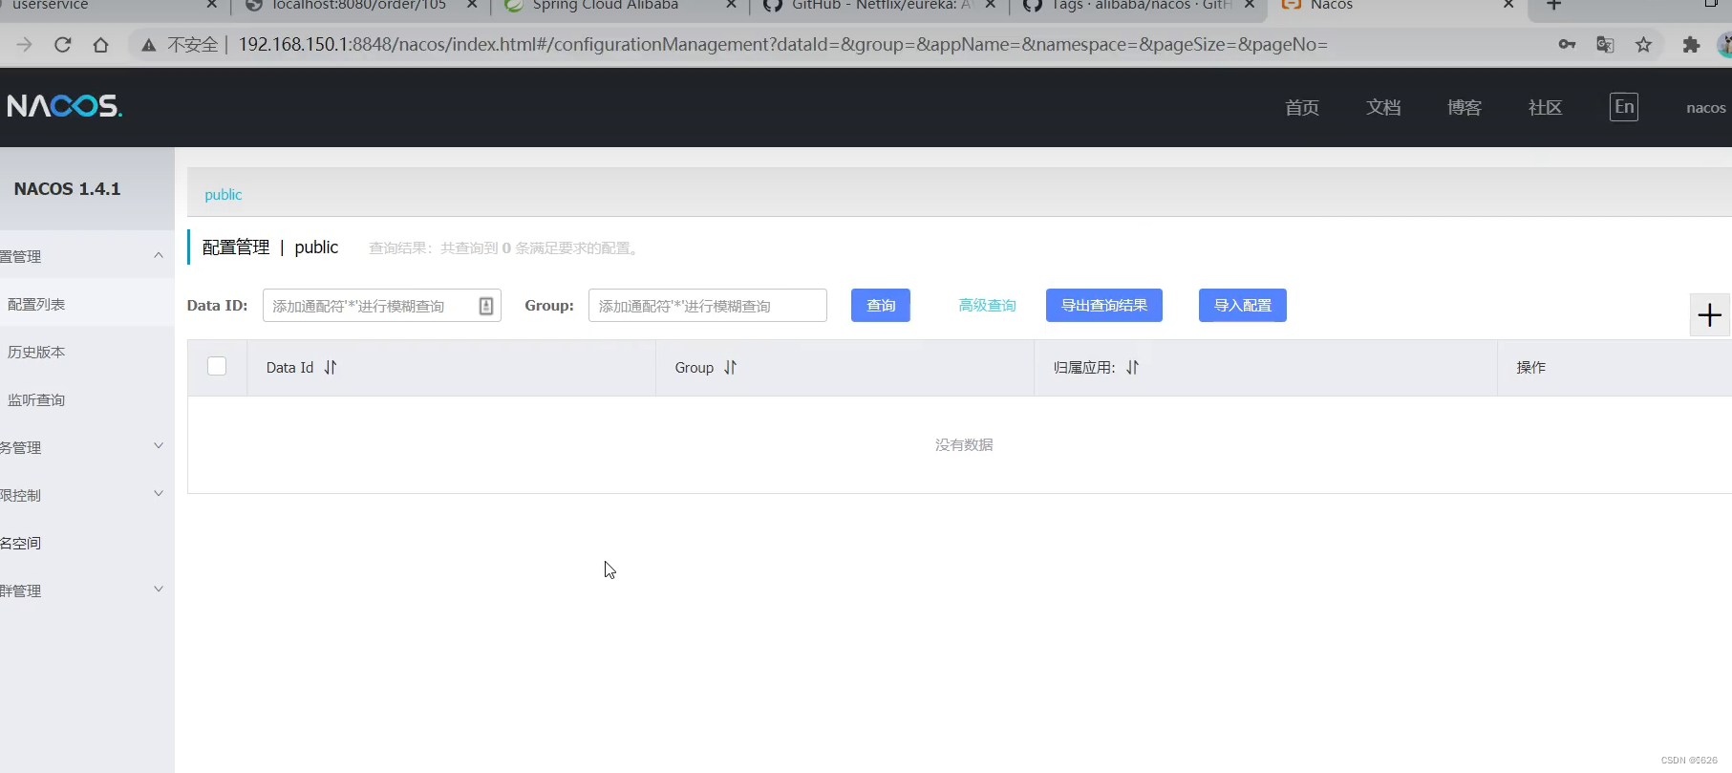The image size is (1732, 773).
Task: Open the nacos user menu
Action: 1706,108
